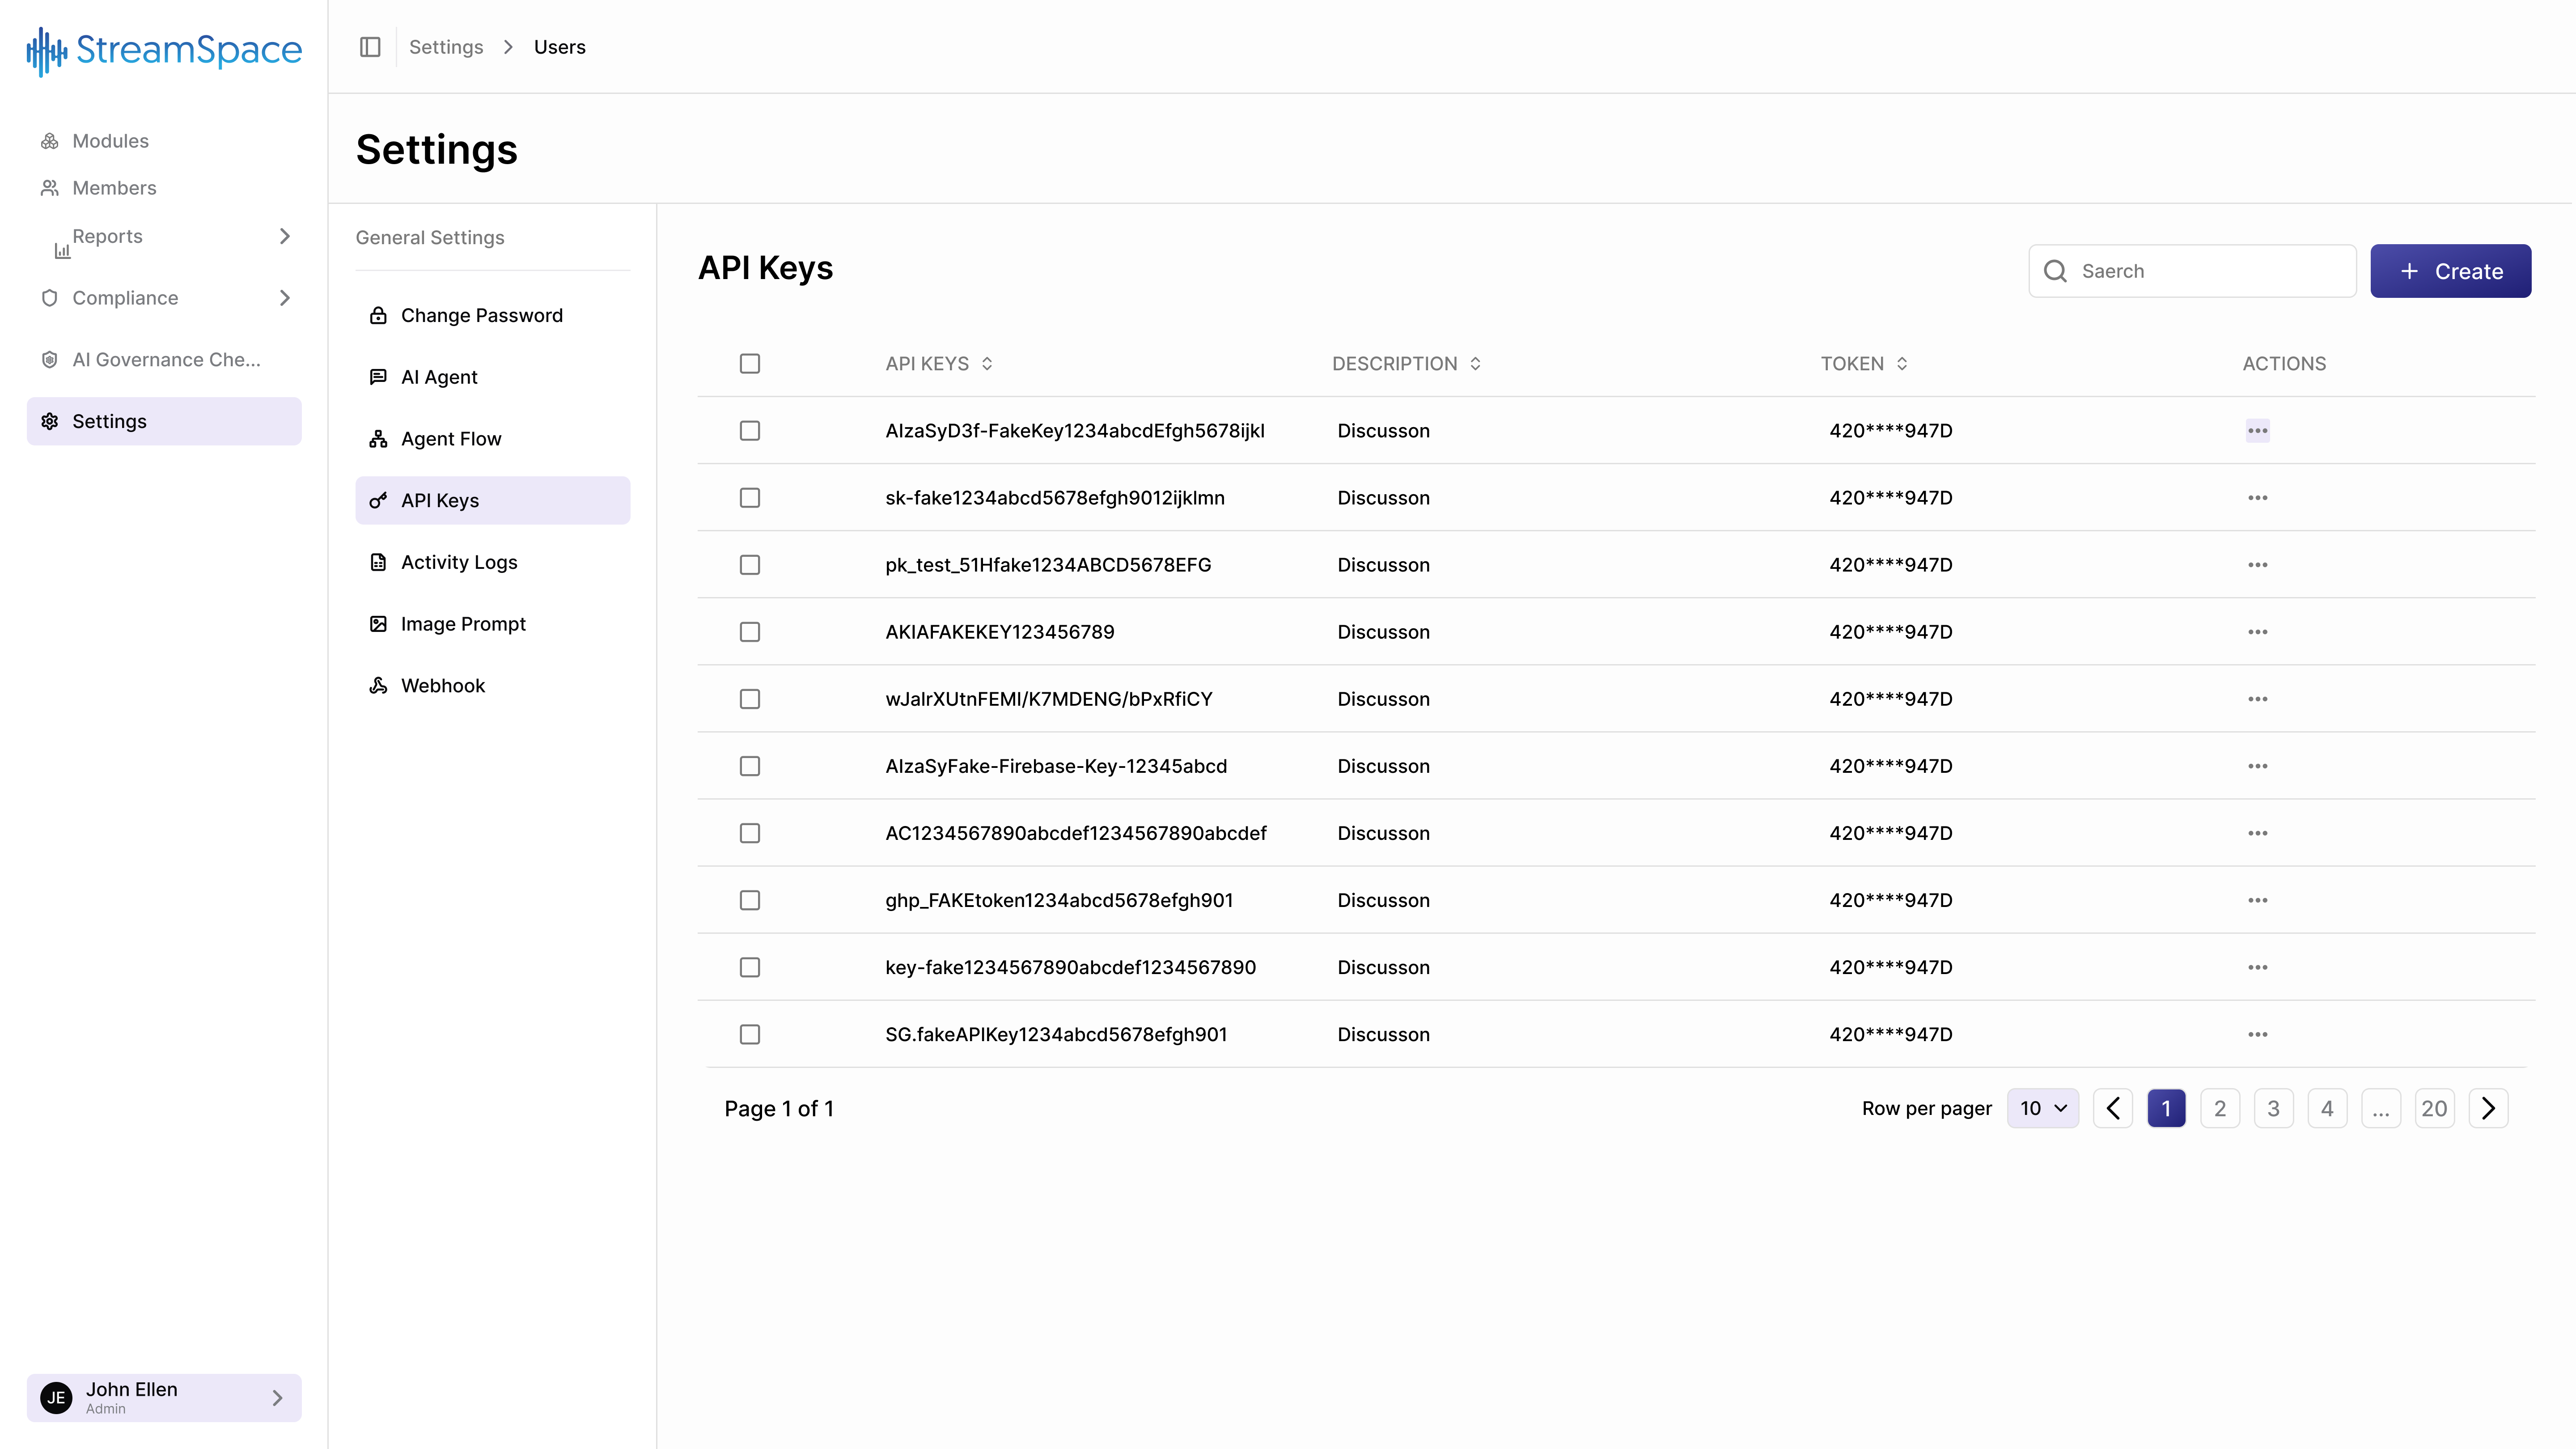The width and height of the screenshot is (2576, 1449).
Task: Toggle the sidebar collapse icon
Action: (370, 47)
